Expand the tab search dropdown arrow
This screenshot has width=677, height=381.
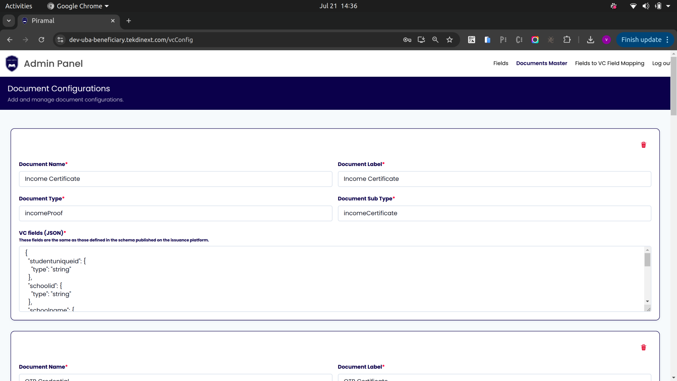point(9,21)
